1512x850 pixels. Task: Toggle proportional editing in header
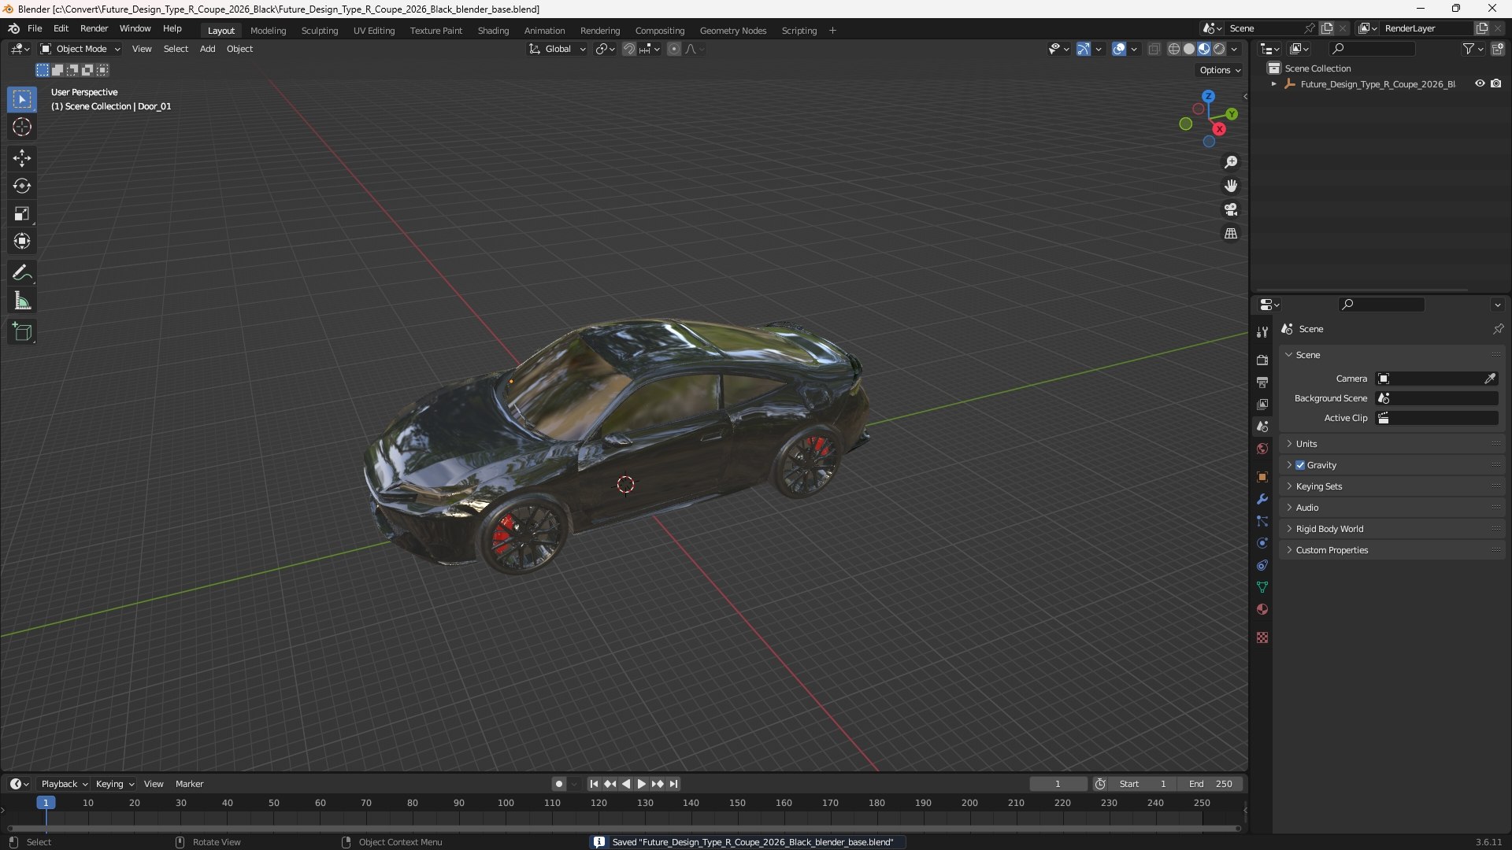pos(674,49)
